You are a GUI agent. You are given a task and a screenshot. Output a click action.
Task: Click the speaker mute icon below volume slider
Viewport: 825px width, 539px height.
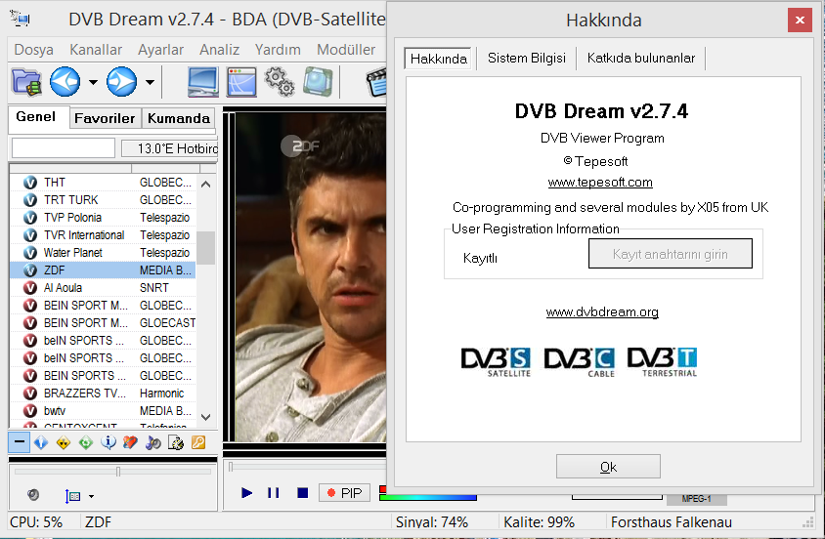pyautogui.click(x=32, y=495)
